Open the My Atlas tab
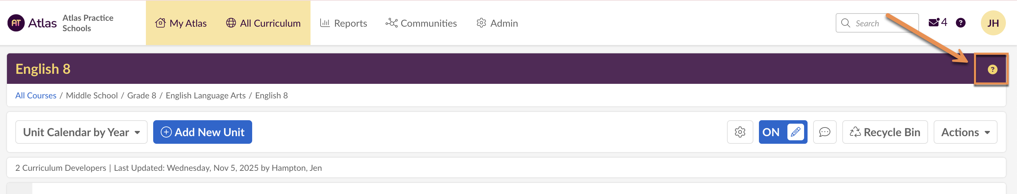The image size is (1017, 194). click(181, 23)
